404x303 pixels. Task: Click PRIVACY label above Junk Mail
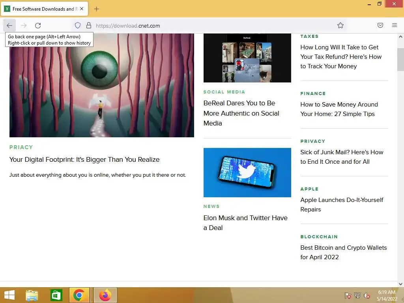(313, 141)
